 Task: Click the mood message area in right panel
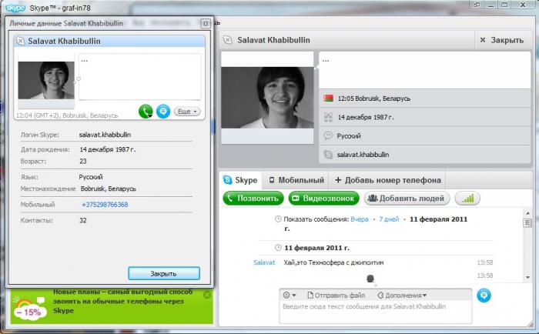[x=425, y=70]
